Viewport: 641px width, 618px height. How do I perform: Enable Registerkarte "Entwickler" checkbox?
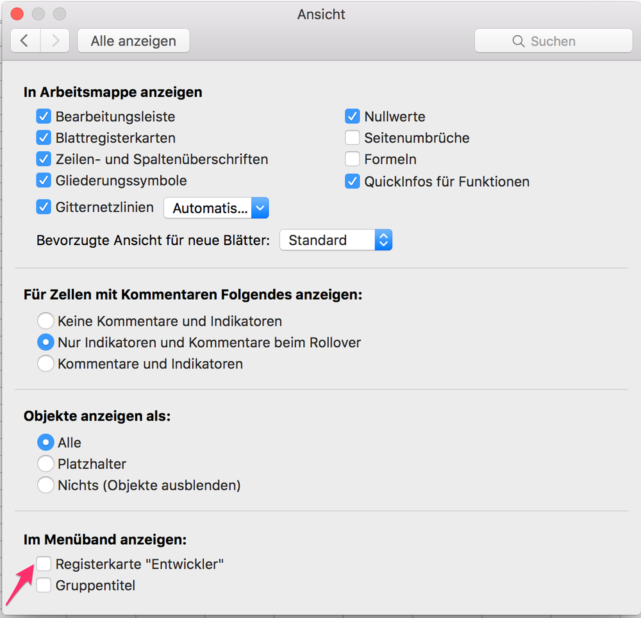pyautogui.click(x=44, y=564)
